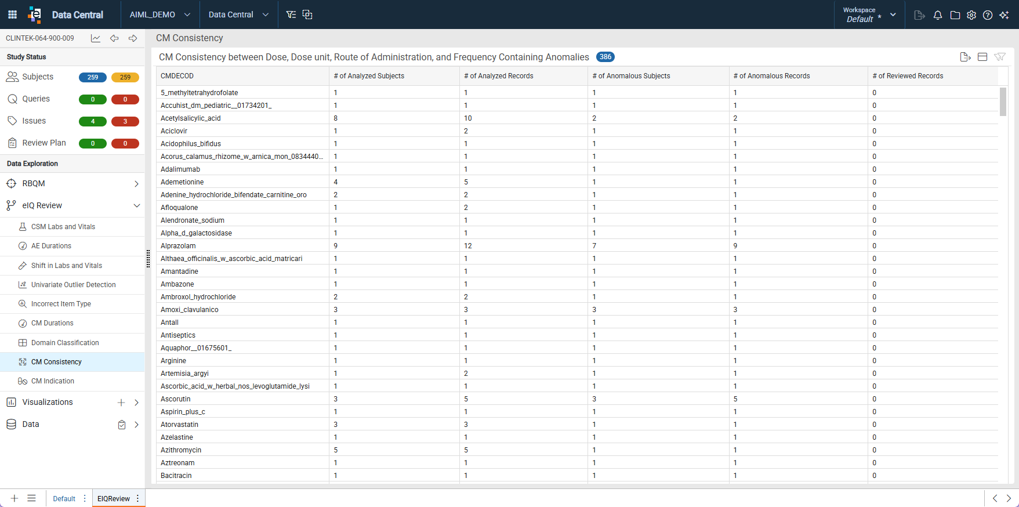
Task: Open the study trend chart icon
Action: (96, 38)
